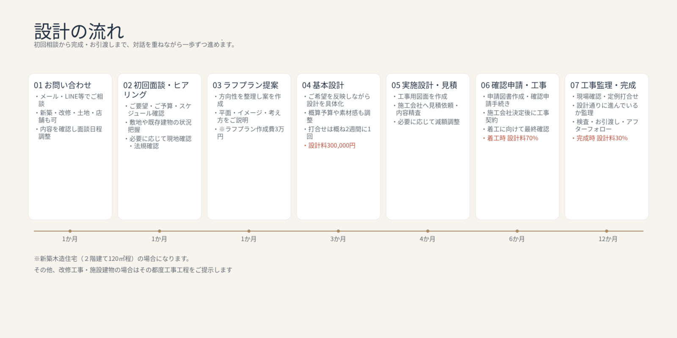
Task: Click the footnote starting with ※新築木造住宅
Action: pos(112,259)
